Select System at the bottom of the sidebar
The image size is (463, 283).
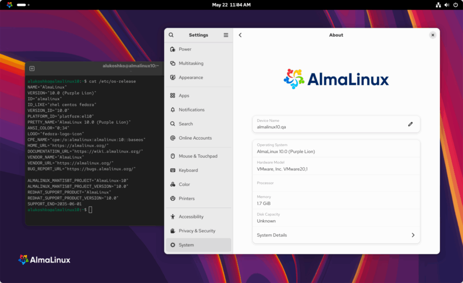pyautogui.click(x=188, y=245)
